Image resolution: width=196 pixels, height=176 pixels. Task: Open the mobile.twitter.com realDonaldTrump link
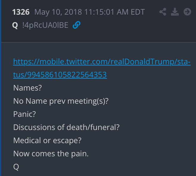[x=102, y=62]
